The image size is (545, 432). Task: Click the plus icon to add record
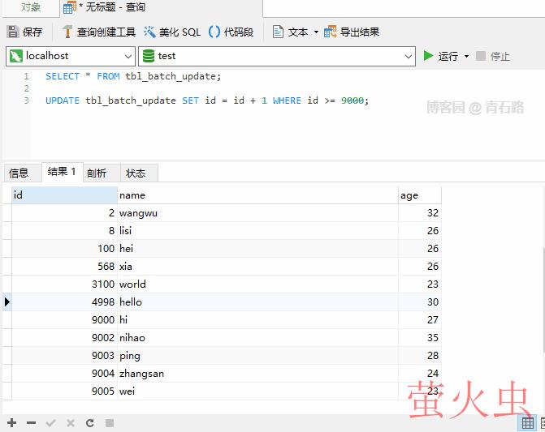11,423
